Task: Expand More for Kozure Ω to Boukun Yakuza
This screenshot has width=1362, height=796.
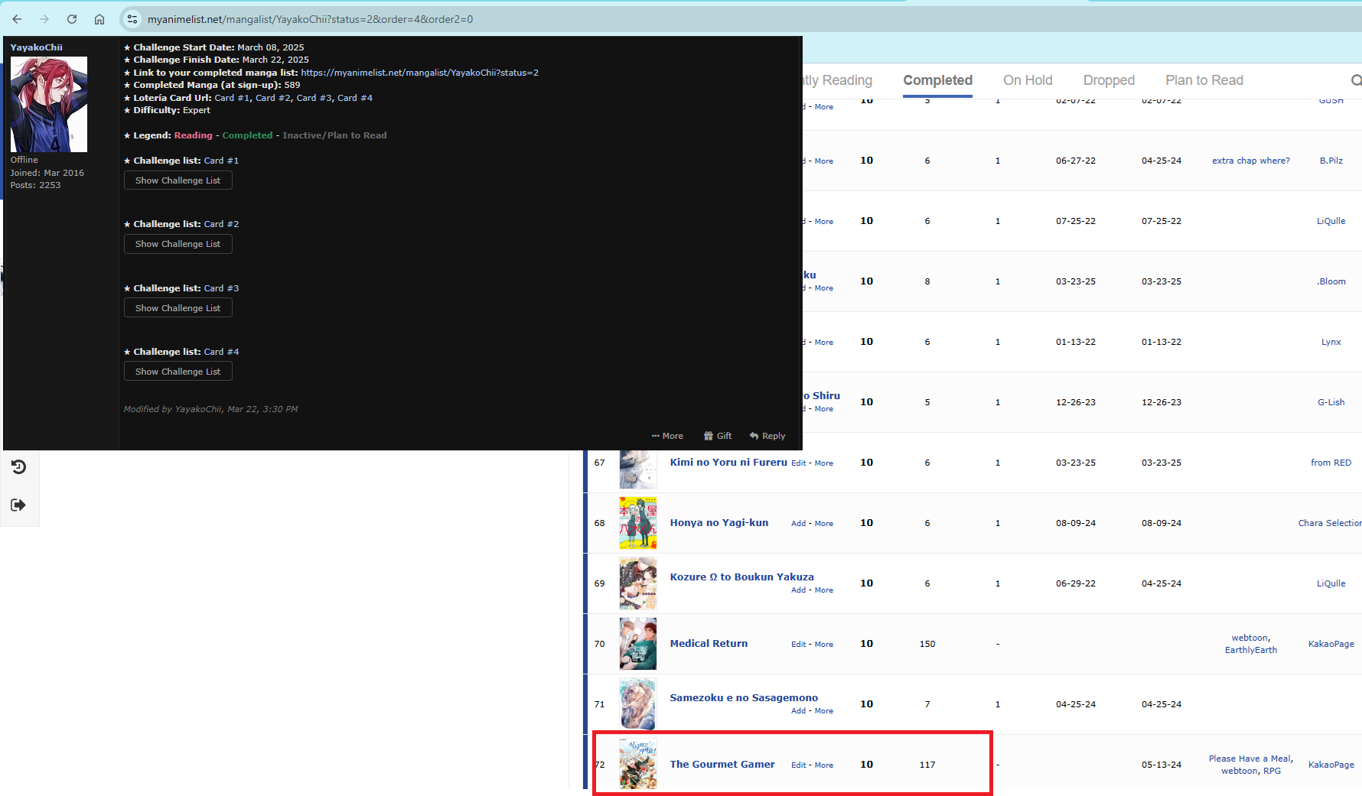Action: point(824,590)
